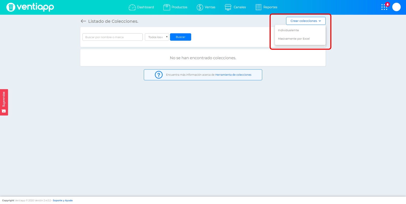
Task: Click the question mark help icon
Action: pos(159,75)
